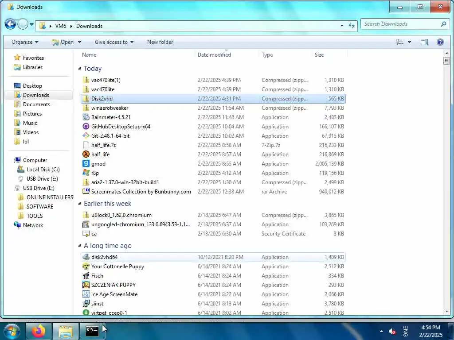The image size is (454, 340).
Task: Click the Back navigation arrow
Action: [x=11, y=24]
